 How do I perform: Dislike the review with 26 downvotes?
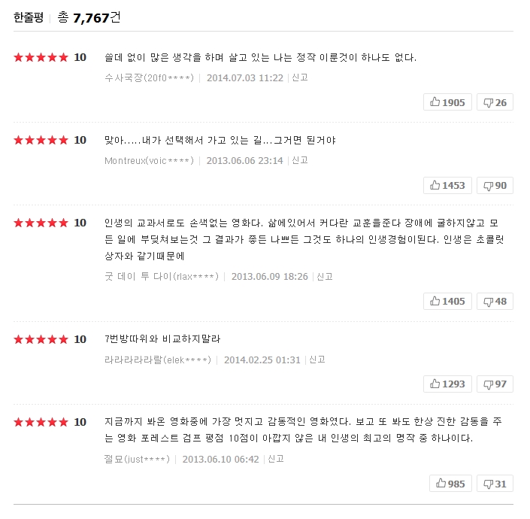coord(495,102)
